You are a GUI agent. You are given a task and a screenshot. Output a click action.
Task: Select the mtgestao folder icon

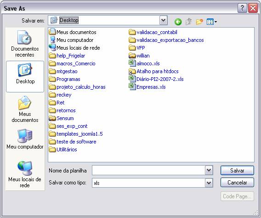pos(52,71)
